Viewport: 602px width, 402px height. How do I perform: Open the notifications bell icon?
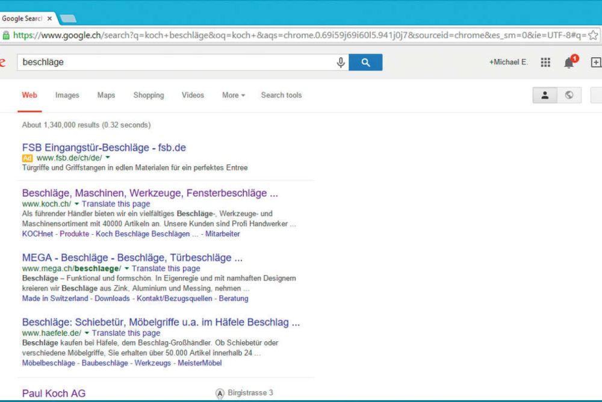click(569, 62)
